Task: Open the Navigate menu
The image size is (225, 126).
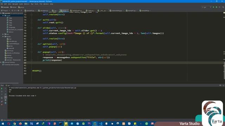Action: [15, 4]
